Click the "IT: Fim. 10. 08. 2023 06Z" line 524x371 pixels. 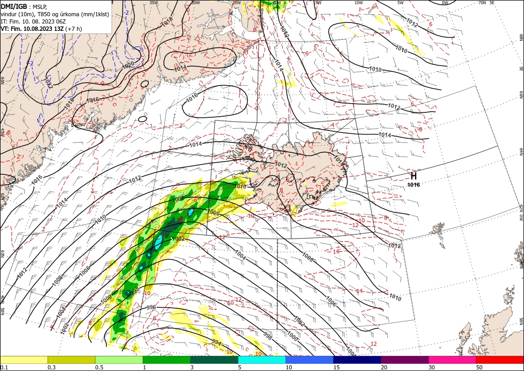[x=33, y=21]
